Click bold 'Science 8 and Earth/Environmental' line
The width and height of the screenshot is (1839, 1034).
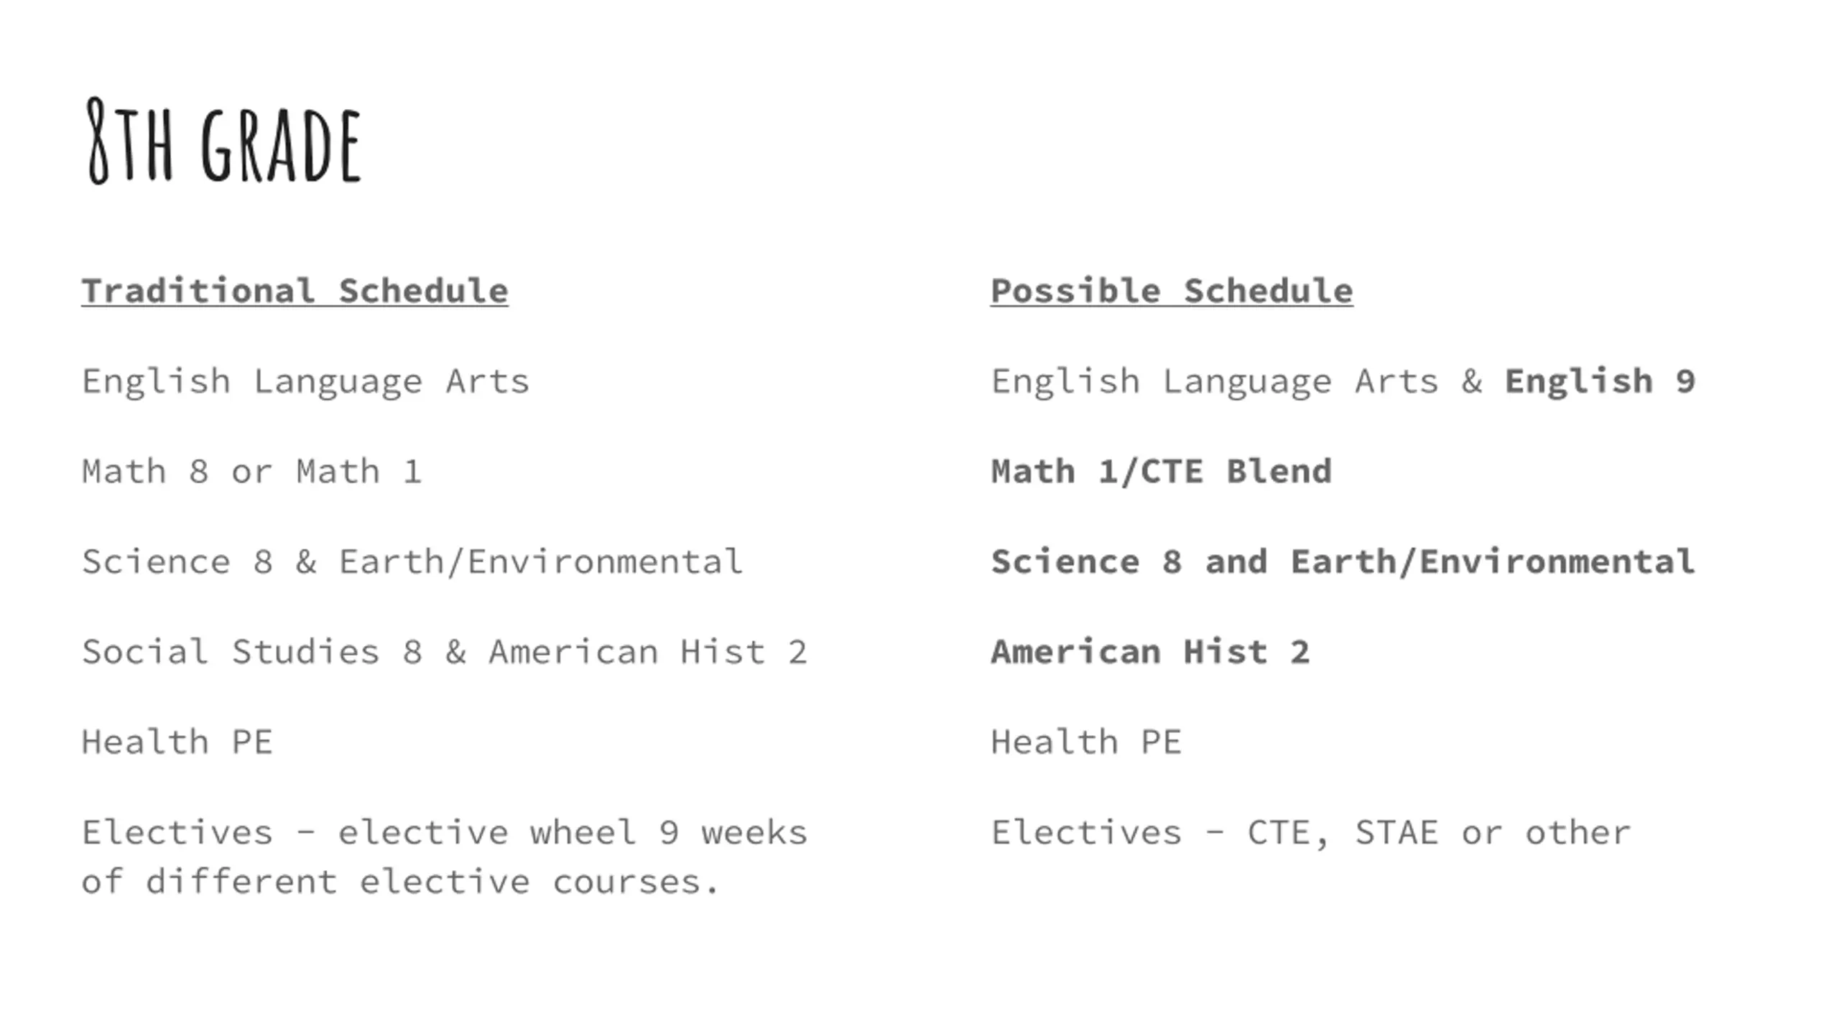[1343, 562]
